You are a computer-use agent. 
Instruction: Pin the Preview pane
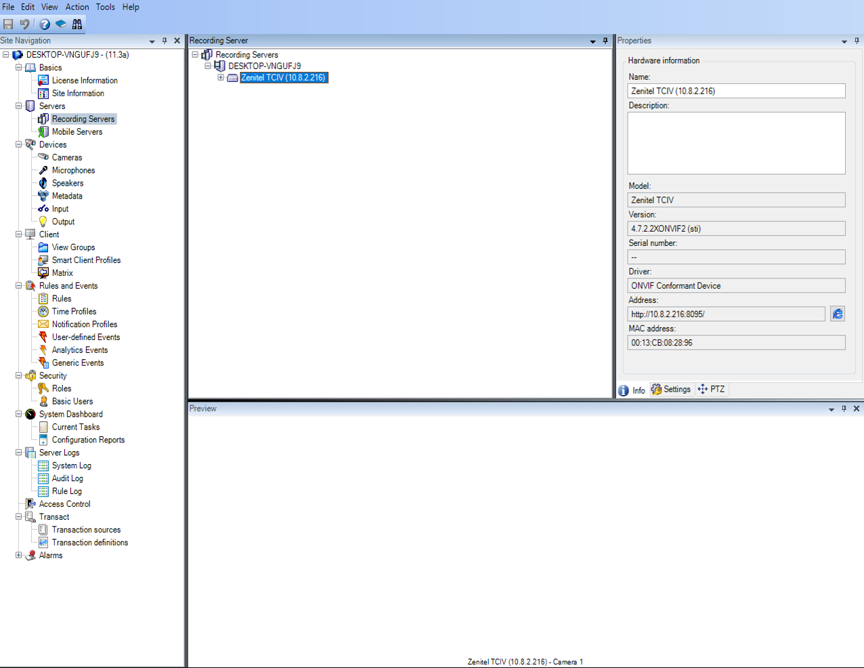(844, 409)
